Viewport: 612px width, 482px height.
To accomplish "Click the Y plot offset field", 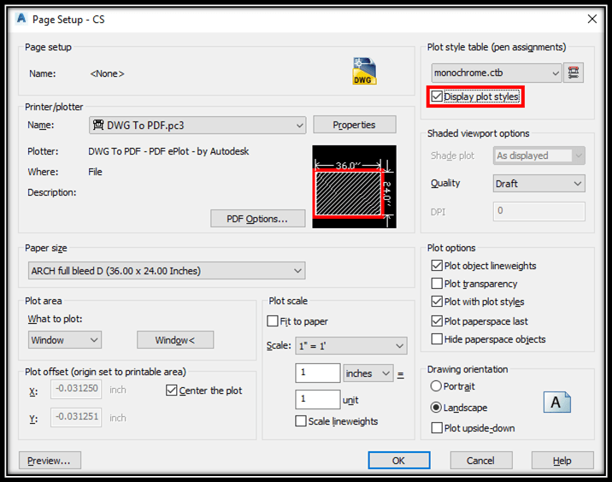I will point(76,417).
